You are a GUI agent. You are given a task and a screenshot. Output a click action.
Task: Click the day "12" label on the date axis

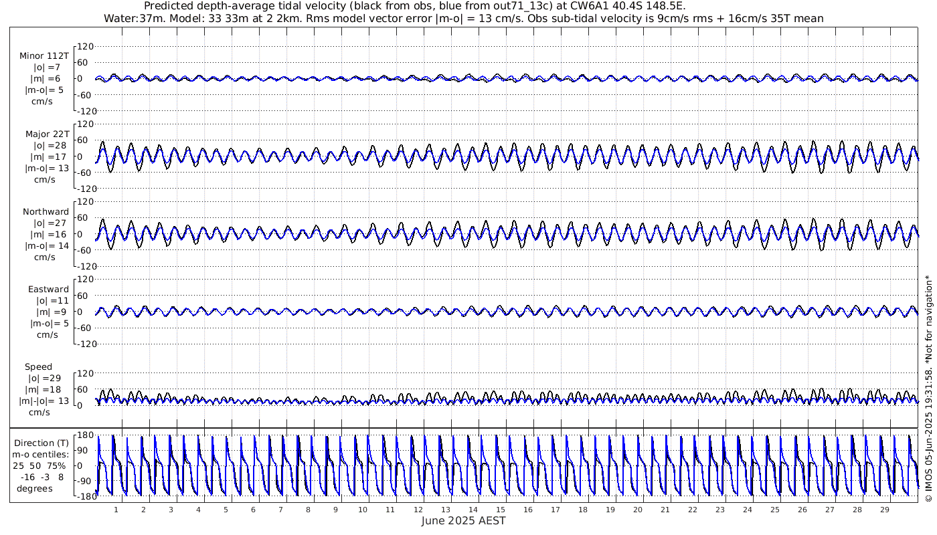pos(418,510)
